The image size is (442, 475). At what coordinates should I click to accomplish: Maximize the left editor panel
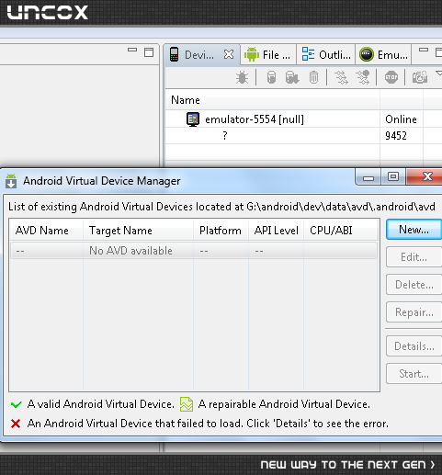[149, 52]
